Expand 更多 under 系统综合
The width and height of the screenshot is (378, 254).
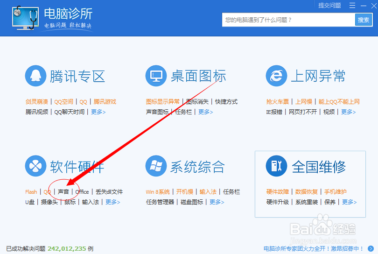coord(217,202)
